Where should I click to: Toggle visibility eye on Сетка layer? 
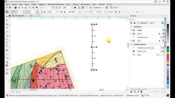tap(157, 55)
